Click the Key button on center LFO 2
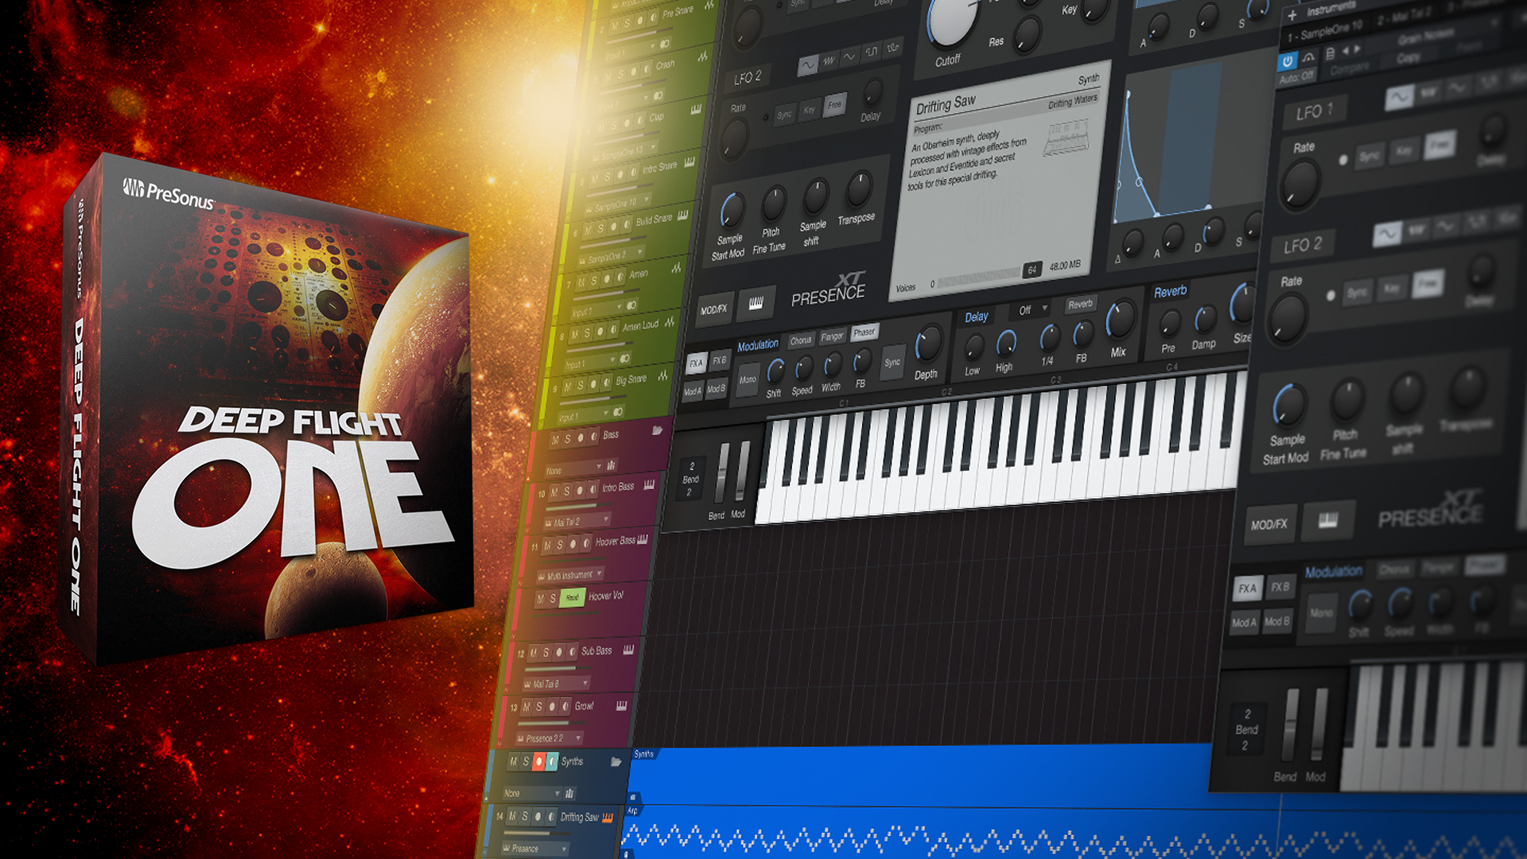Viewport: 1527px width, 859px height. pyautogui.click(x=809, y=110)
